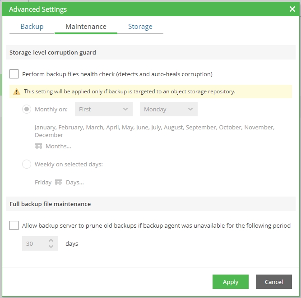This screenshot has height=298, width=301.
Task: Click the Days calendar icon
Action: click(59, 183)
